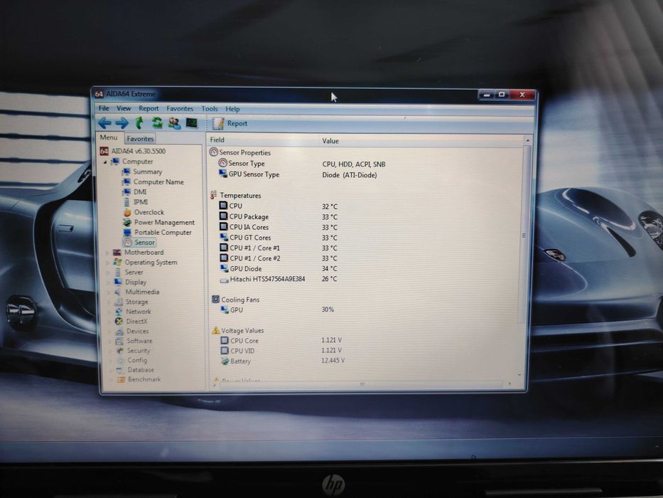
Task: Select the Sensor Properties group row
Action: click(239, 152)
